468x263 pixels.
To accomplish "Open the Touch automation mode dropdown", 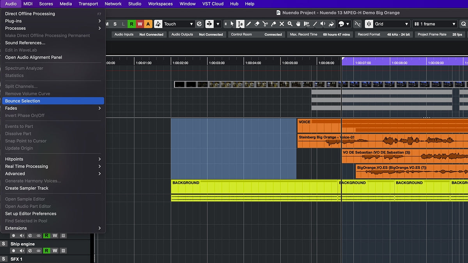I will [178, 24].
